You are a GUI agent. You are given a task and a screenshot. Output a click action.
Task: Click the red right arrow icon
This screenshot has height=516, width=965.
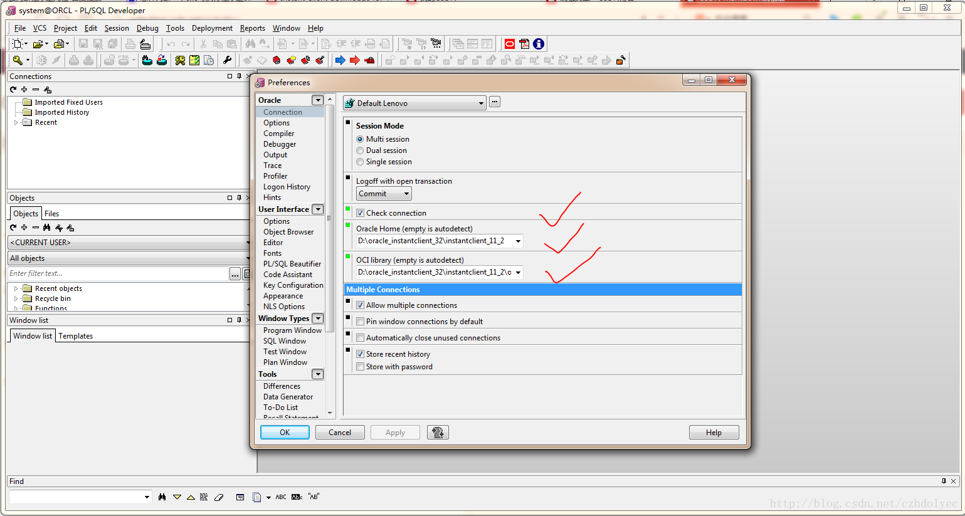tap(354, 60)
